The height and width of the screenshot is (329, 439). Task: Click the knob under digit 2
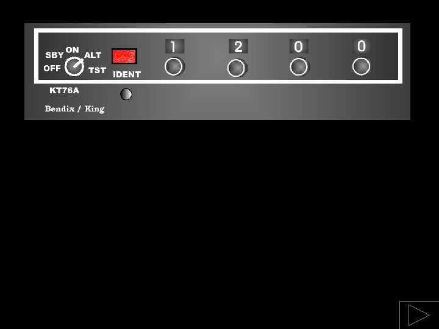(237, 68)
